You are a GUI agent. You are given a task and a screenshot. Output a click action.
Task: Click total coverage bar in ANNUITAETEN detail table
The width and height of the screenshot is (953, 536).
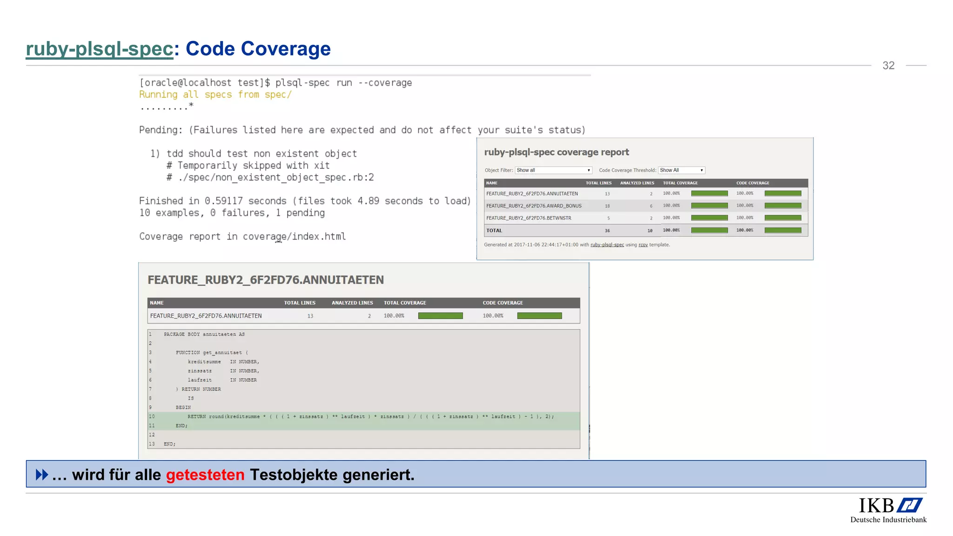coord(440,316)
